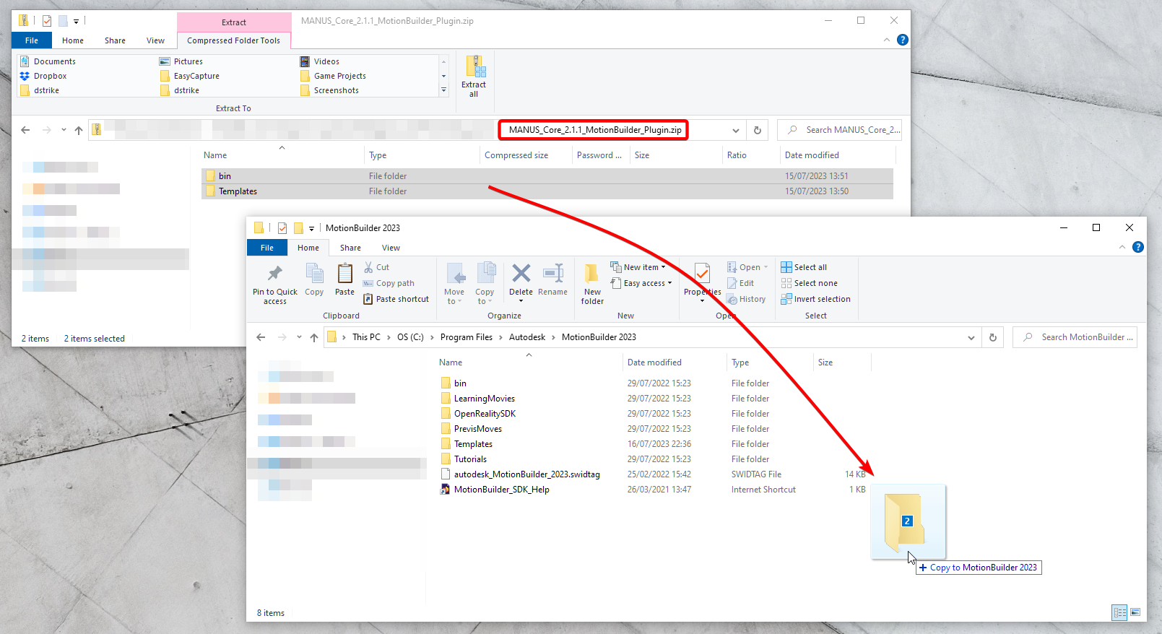
Task: Open the Compressed Folder Tools tab
Action: click(233, 40)
